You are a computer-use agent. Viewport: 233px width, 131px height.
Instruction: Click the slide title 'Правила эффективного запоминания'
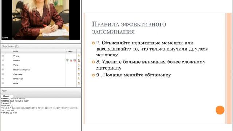[129, 28]
